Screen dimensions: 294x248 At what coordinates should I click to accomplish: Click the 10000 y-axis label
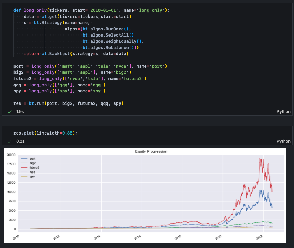pos(11,192)
